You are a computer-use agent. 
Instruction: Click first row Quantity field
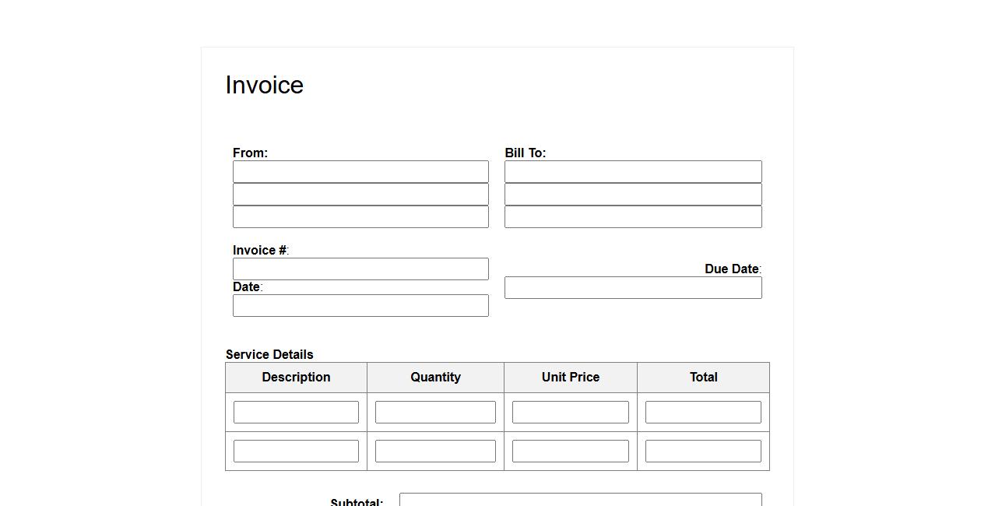click(x=435, y=412)
